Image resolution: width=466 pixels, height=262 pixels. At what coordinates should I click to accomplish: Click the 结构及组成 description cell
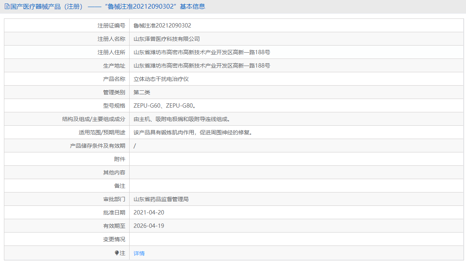(x=181, y=119)
